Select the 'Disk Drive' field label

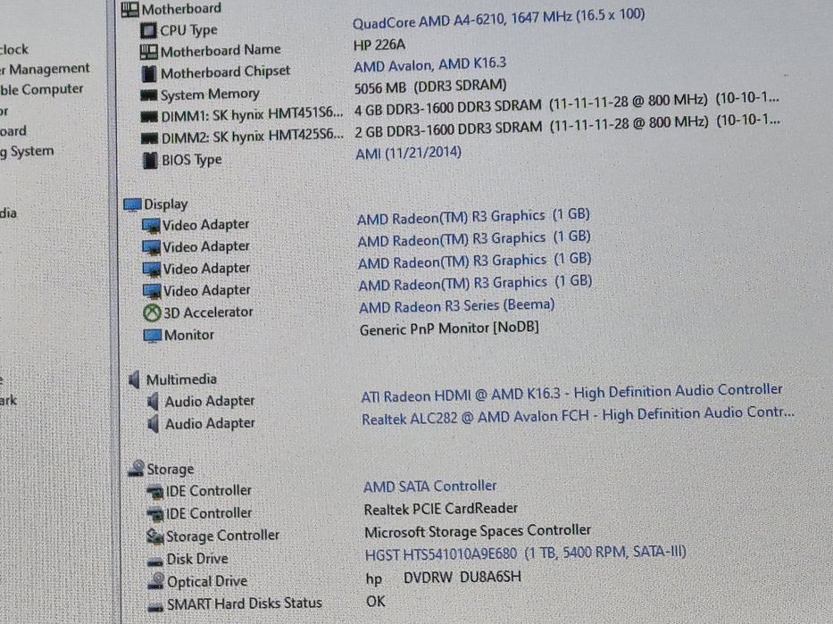click(197, 559)
